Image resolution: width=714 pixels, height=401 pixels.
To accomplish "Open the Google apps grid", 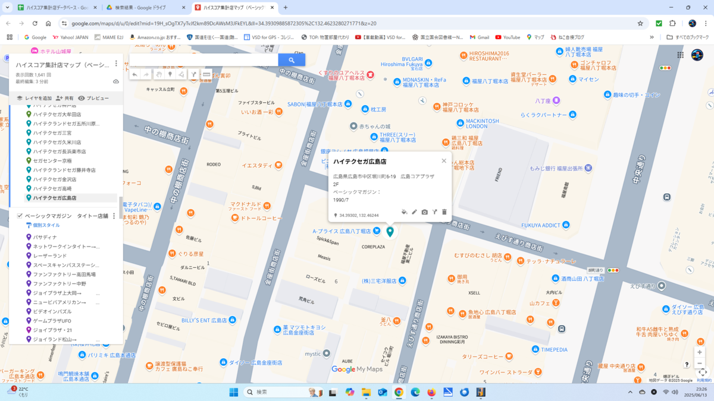I will tap(680, 55).
